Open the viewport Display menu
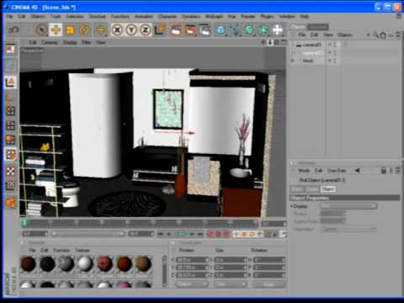 (70, 42)
